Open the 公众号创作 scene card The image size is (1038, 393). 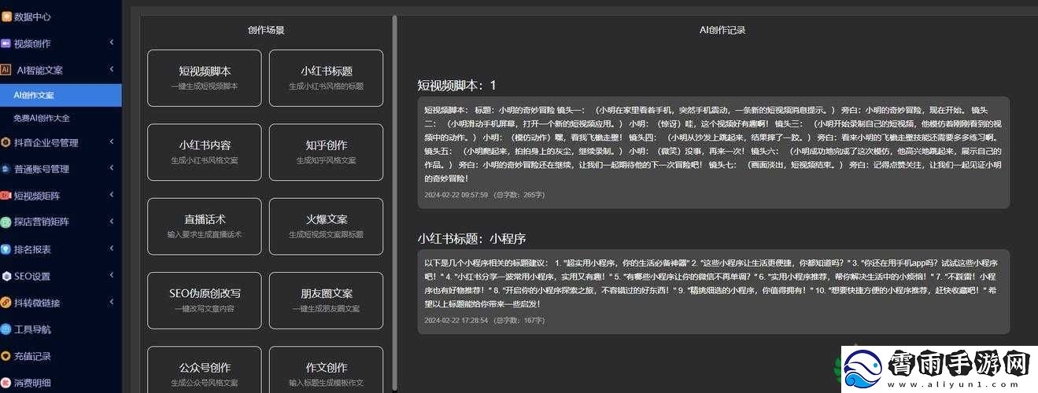(x=205, y=369)
